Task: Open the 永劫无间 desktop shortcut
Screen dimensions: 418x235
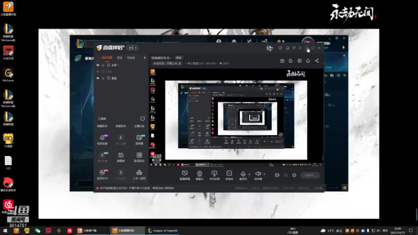Action: click(x=8, y=53)
